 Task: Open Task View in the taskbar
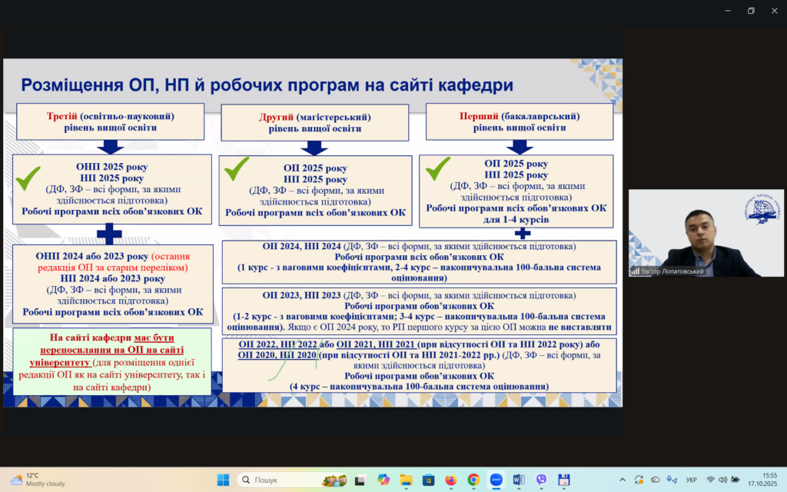click(x=360, y=480)
